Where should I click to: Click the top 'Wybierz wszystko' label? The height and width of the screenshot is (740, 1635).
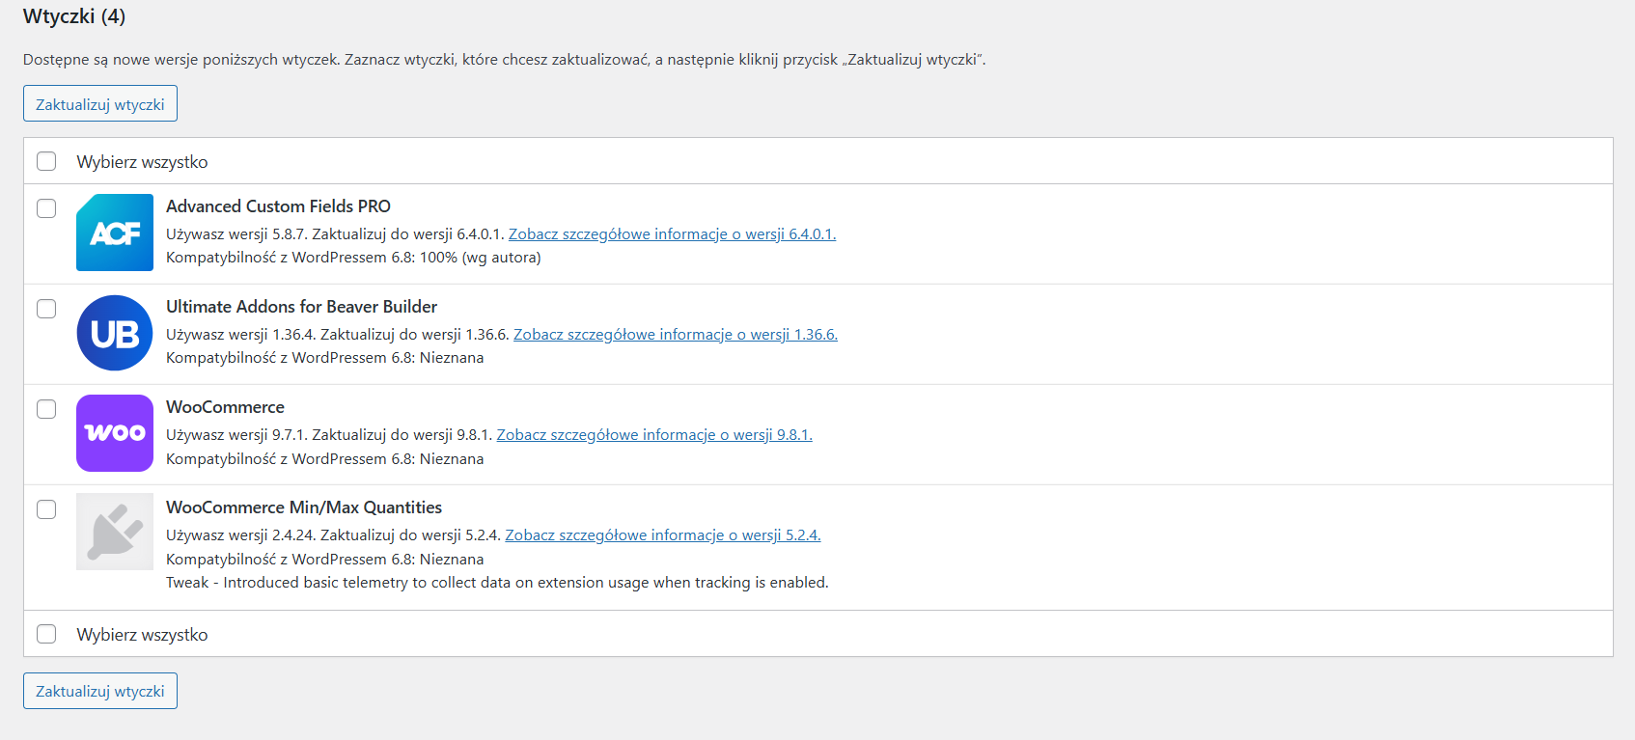coord(142,162)
